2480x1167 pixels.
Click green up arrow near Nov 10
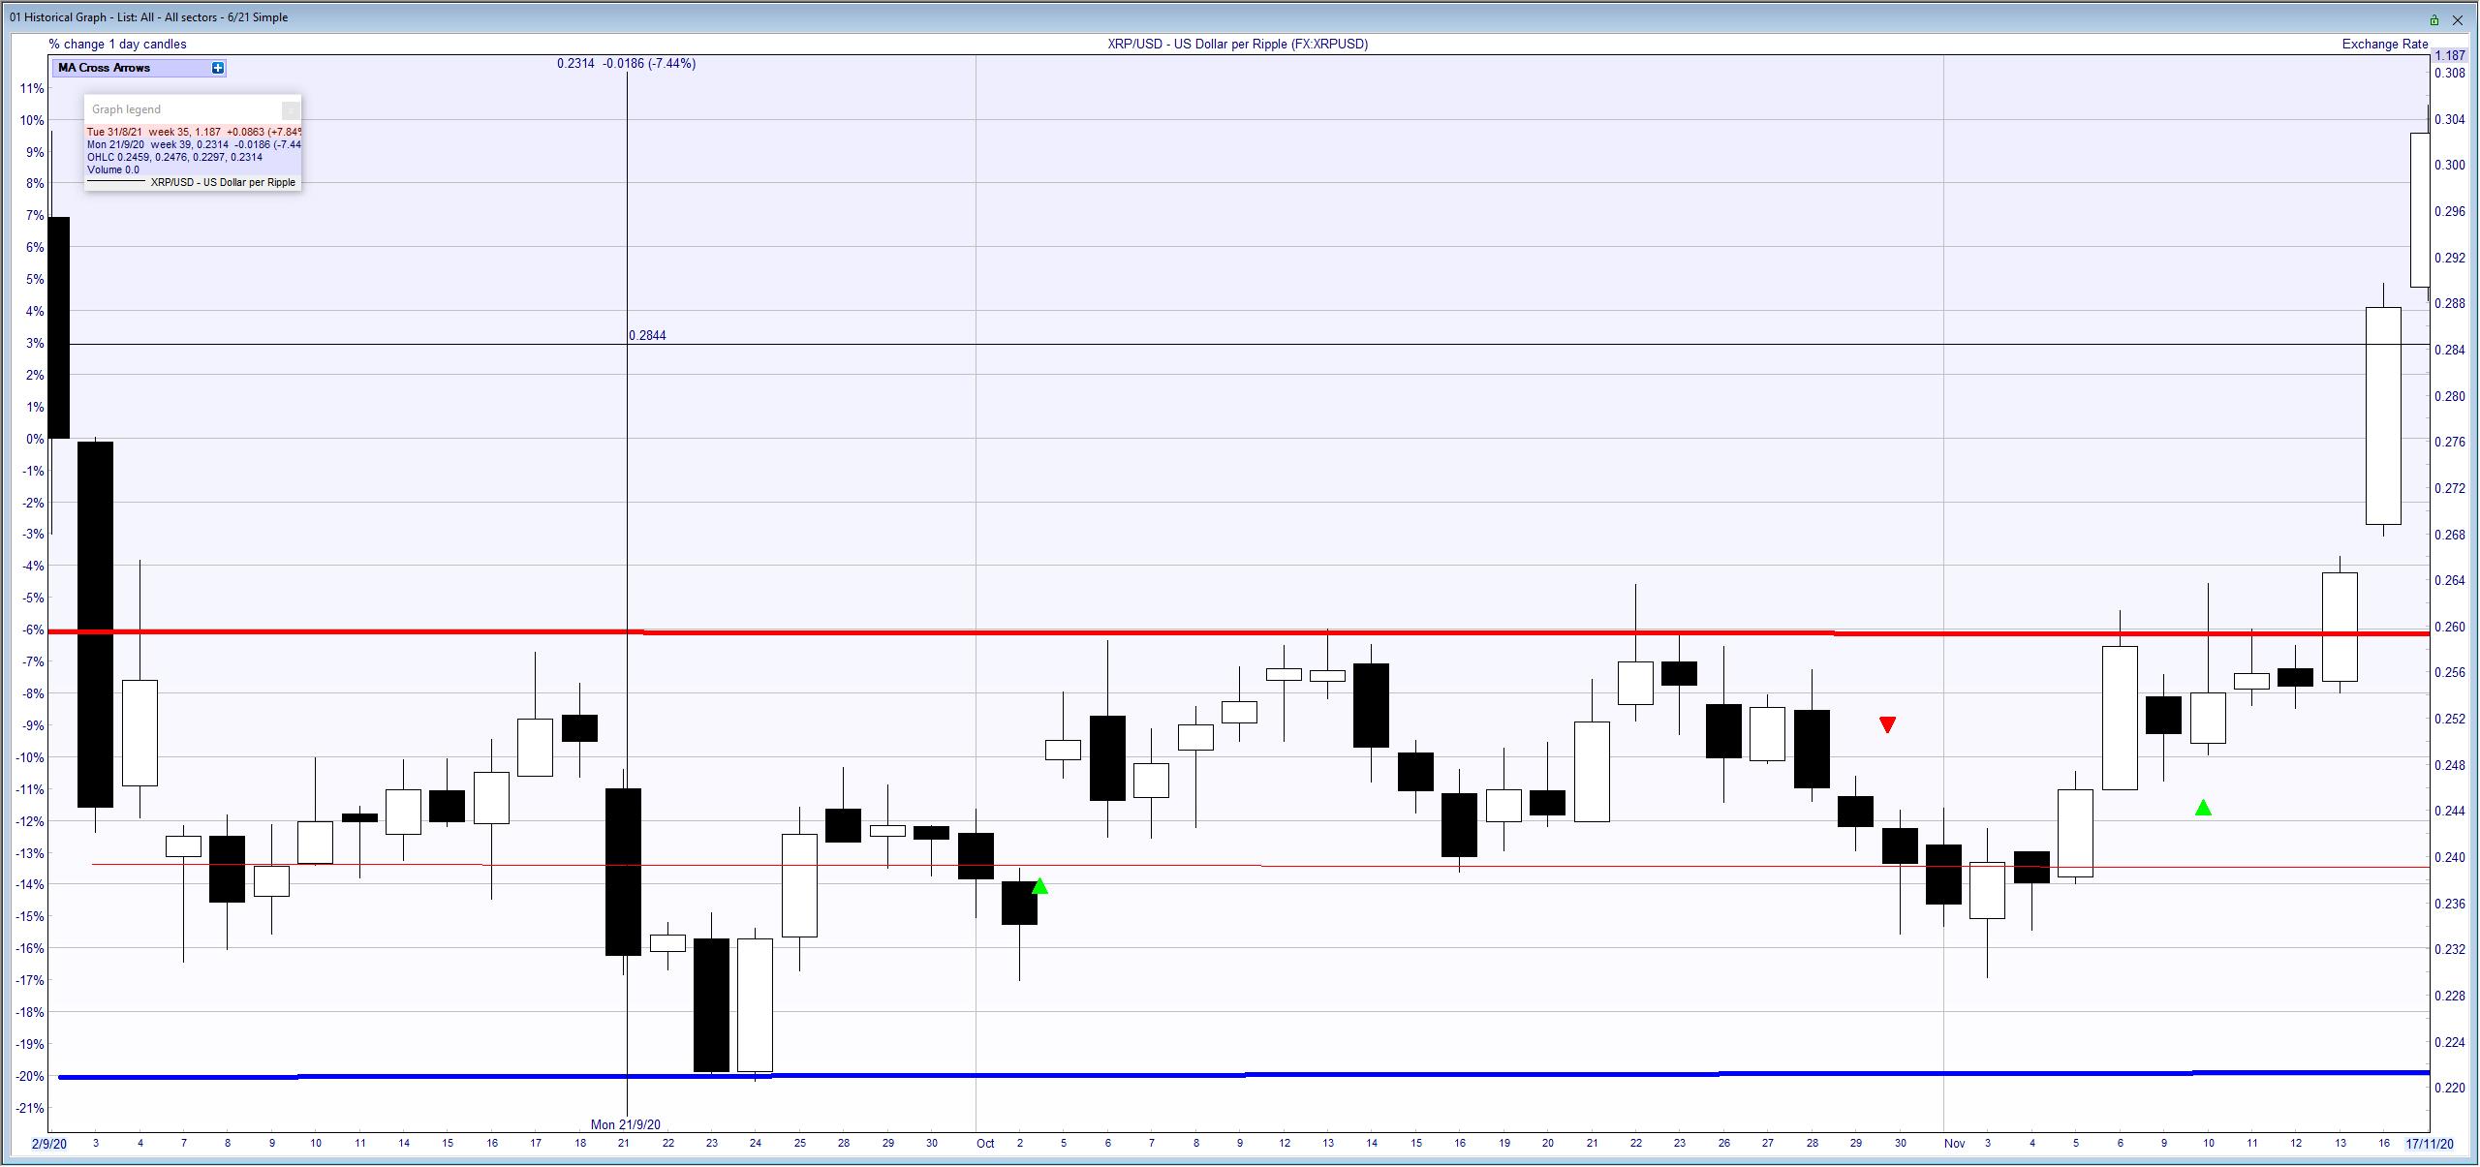[2203, 808]
